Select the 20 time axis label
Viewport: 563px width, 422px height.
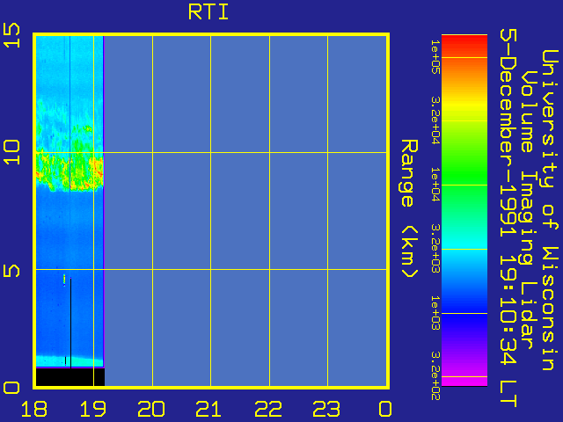[151, 409]
